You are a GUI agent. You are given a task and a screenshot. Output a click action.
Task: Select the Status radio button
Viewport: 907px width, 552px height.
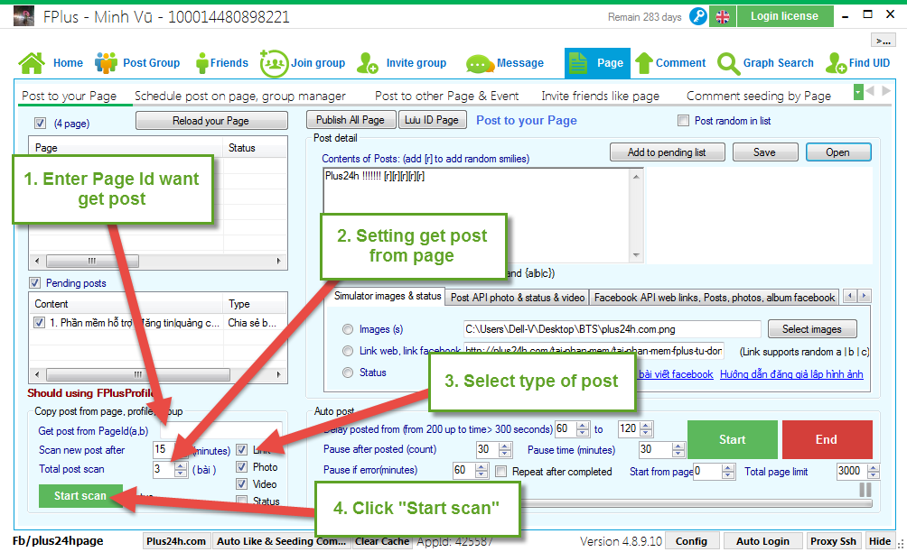pyautogui.click(x=348, y=373)
